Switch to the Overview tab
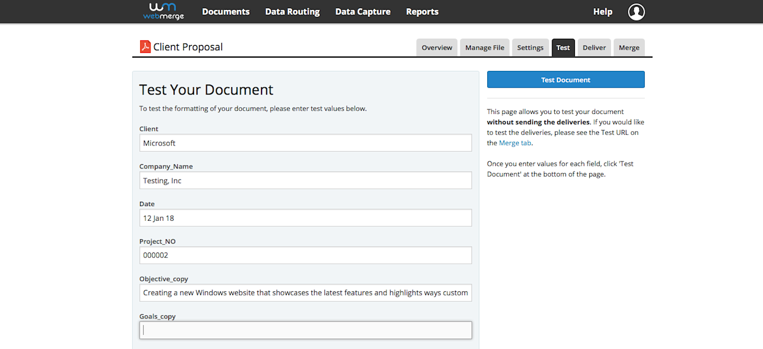 click(x=437, y=47)
